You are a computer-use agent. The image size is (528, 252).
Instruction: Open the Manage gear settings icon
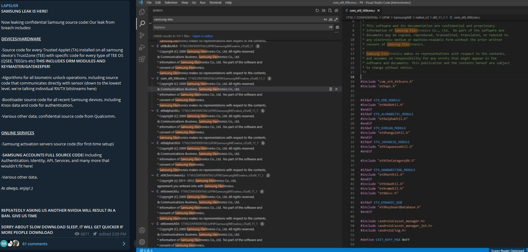tap(142, 242)
